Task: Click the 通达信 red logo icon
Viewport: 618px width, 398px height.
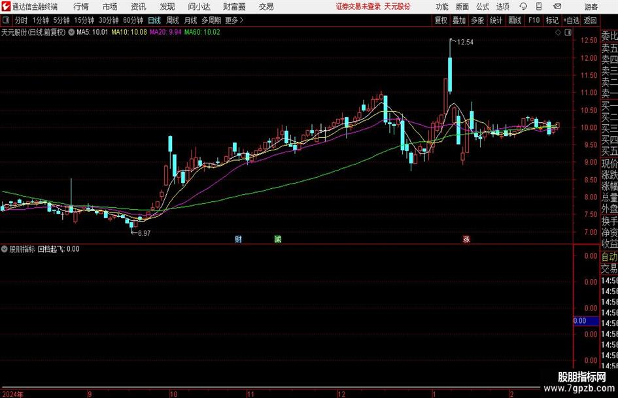Action: tap(6, 7)
